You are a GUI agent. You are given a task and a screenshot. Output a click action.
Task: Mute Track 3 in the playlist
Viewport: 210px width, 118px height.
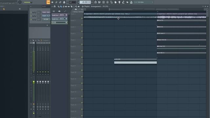point(82,31)
